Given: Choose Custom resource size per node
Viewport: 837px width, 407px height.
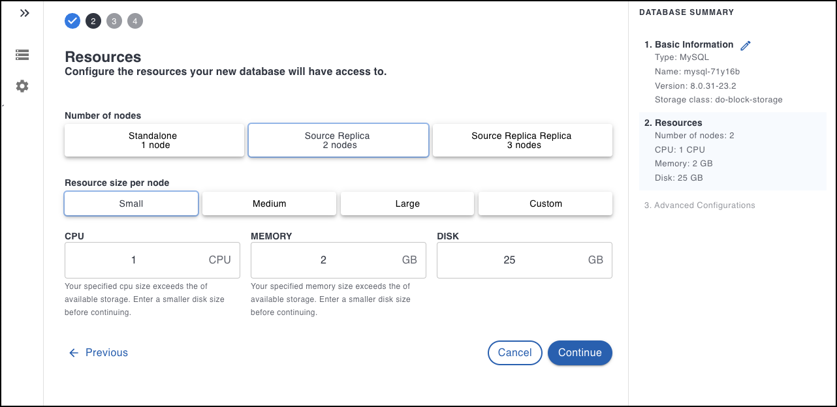Looking at the screenshot, I should click(545, 203).
